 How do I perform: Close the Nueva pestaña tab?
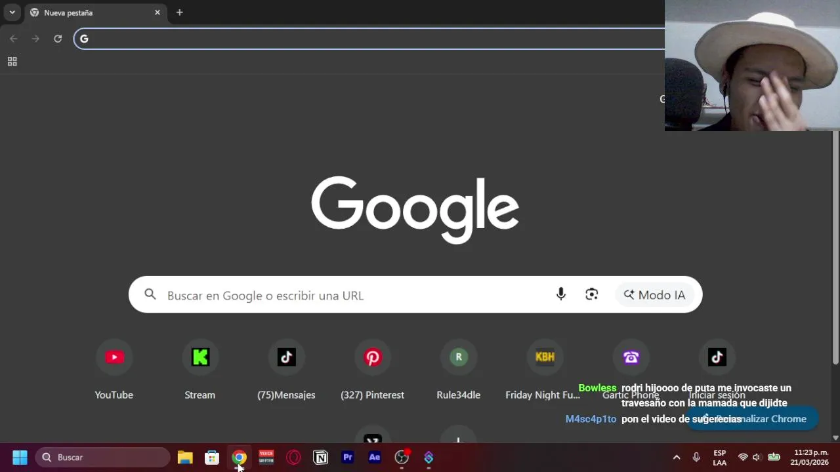pos(157,12)
